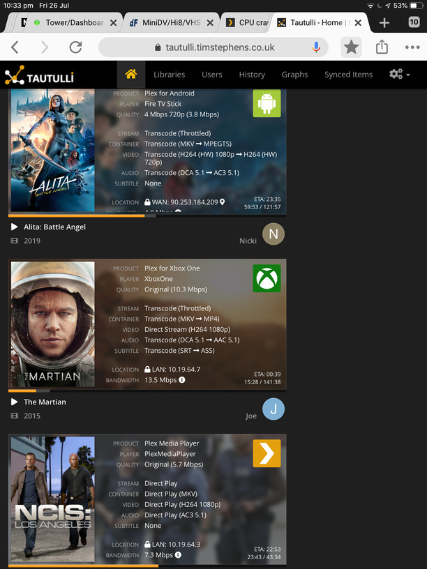Open the Alita: Battle Angel title link
427x569 pixels.
(x=55, y=227)
